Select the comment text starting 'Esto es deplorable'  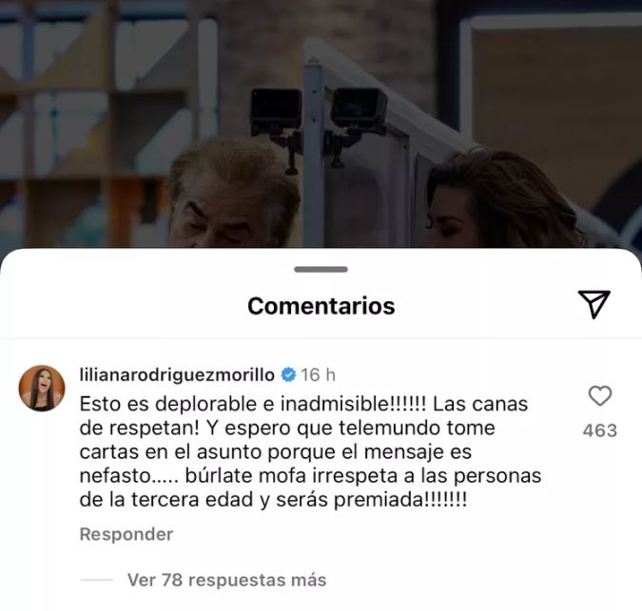coord(310,451)
